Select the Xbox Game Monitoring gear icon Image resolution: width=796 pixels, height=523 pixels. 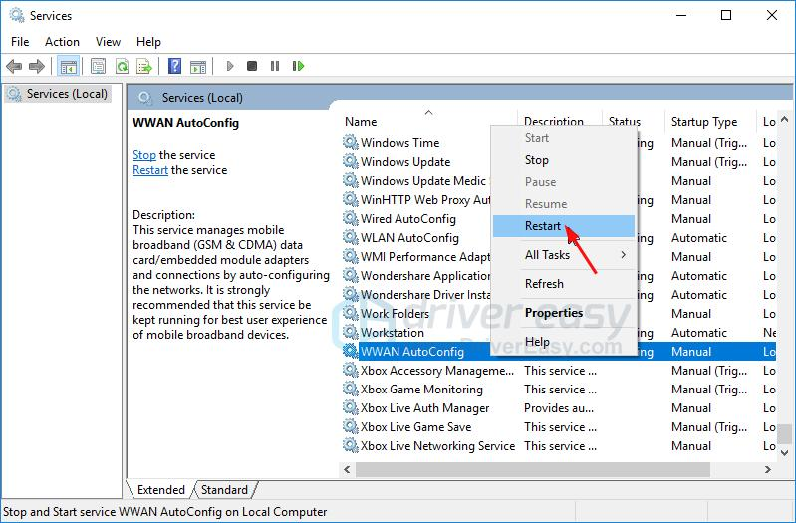(x=351, y=389)
